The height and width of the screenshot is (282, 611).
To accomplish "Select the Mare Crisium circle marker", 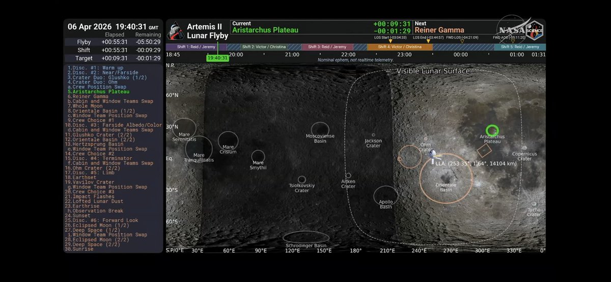I will [x=228, y=141].
